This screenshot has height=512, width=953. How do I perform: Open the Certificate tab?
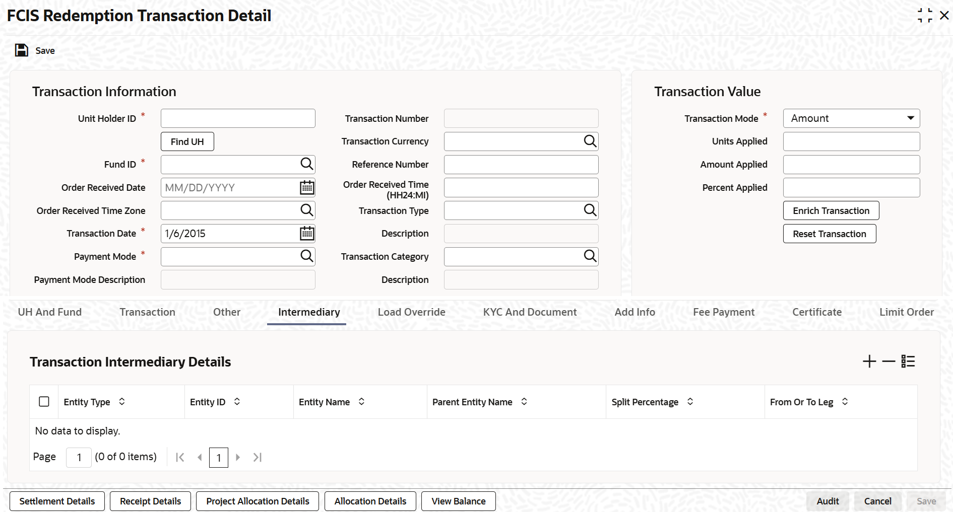[x=817, y=312]
